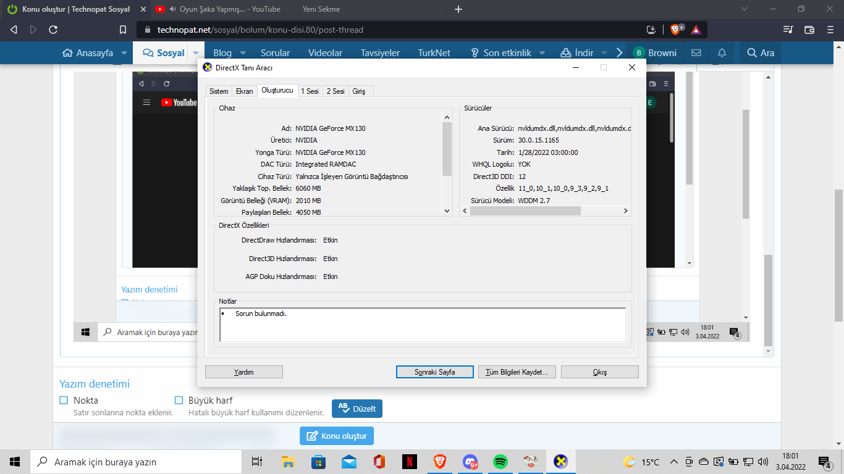
Task: Open the Sosyal nav tab
Action: (x=164, y=53)
